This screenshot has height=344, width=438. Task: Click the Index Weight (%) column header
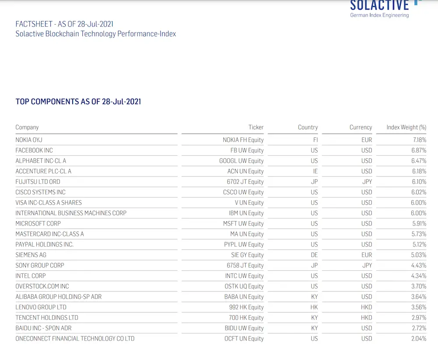coord(406,127)
